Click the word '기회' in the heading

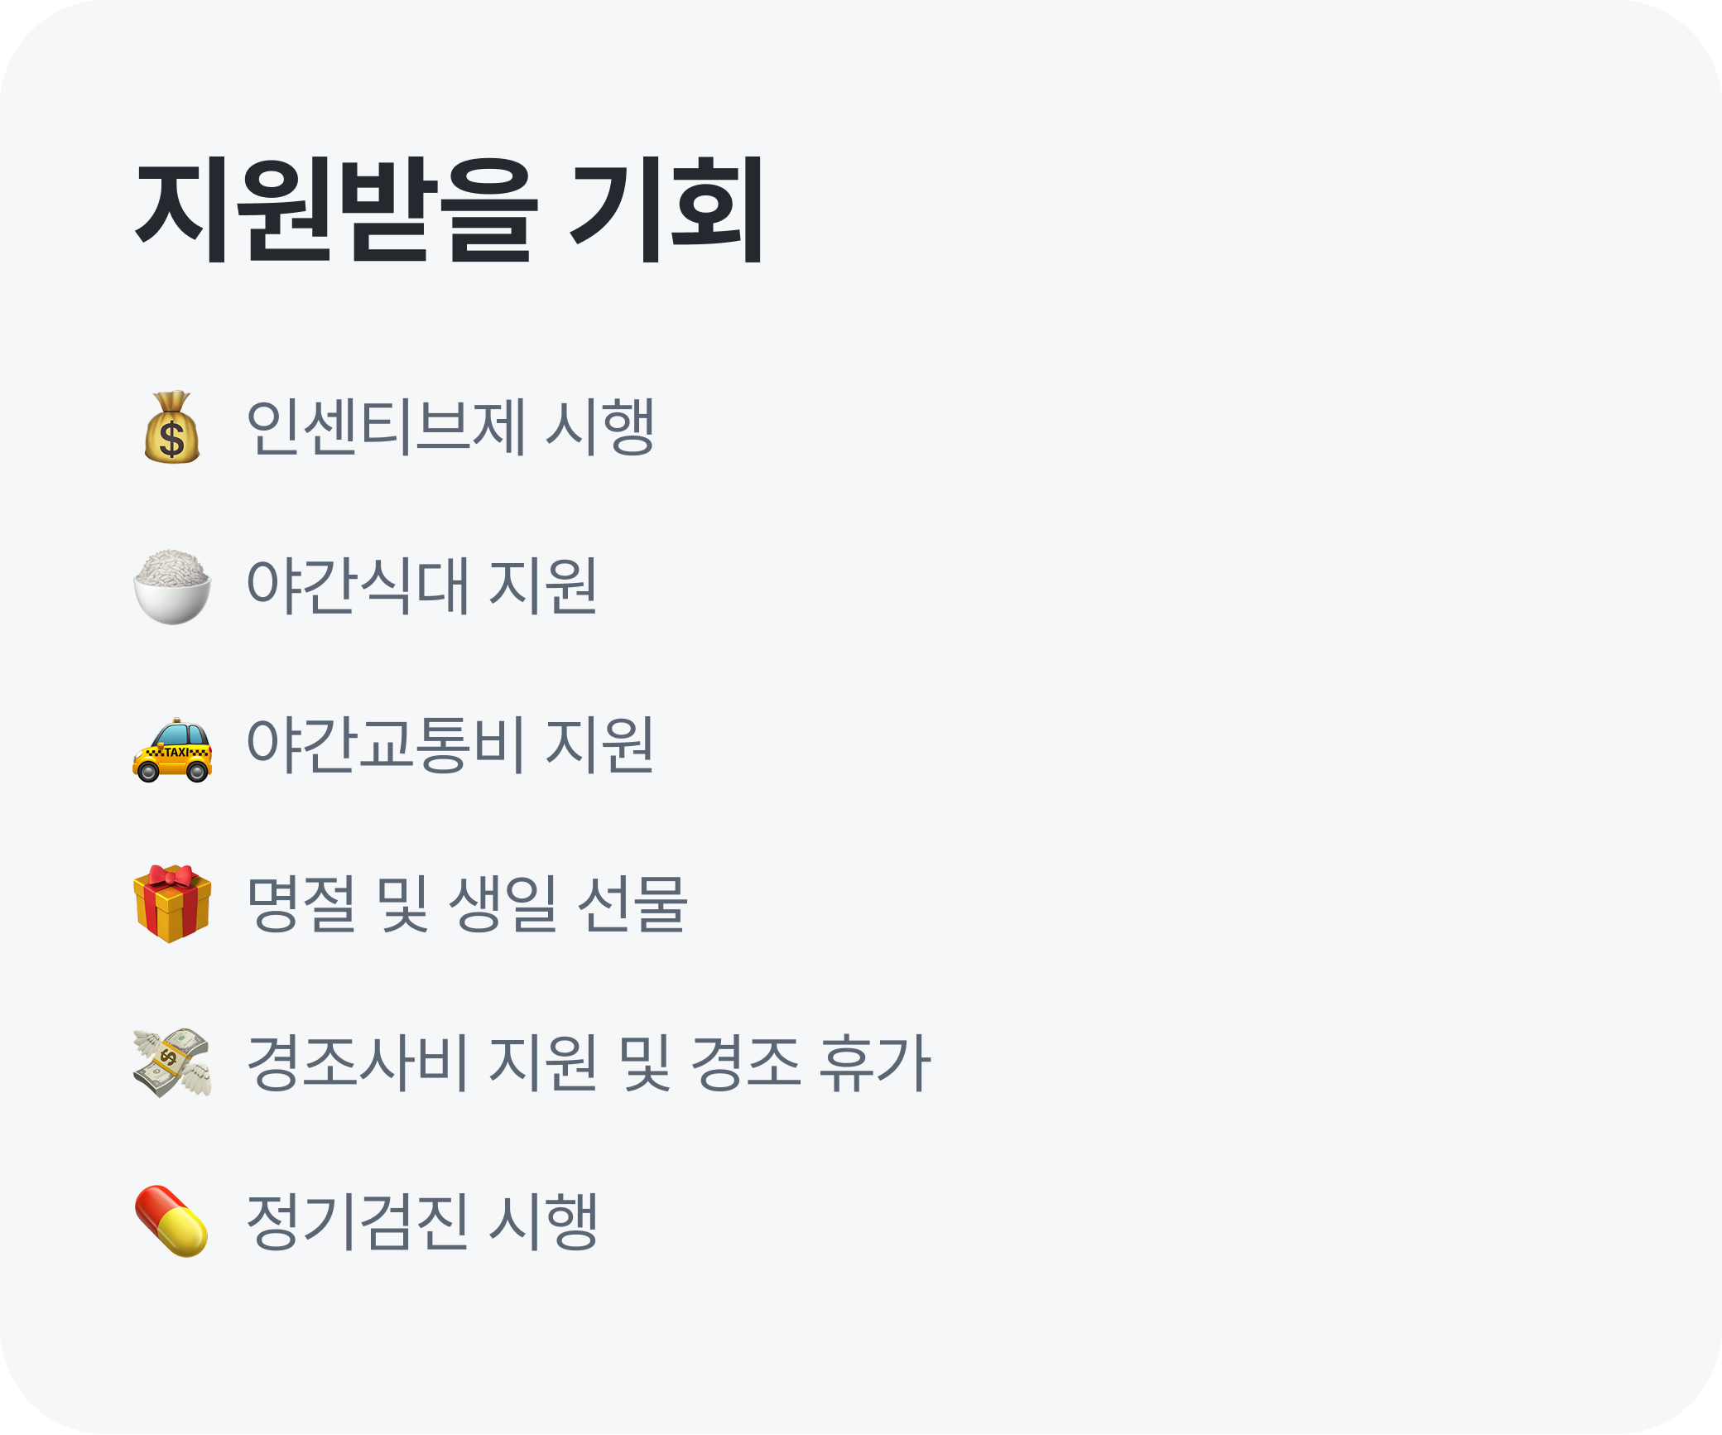tap(667, 211)
